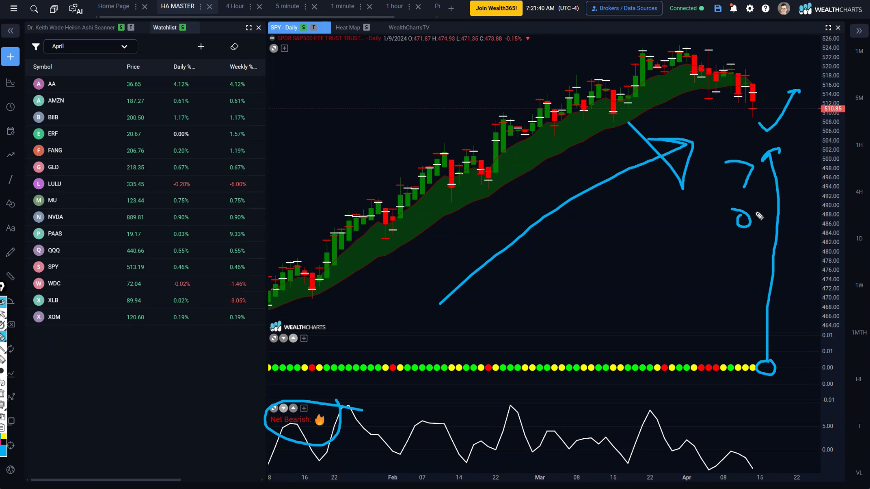Toggle the T option on right rail

pos(859,426)
